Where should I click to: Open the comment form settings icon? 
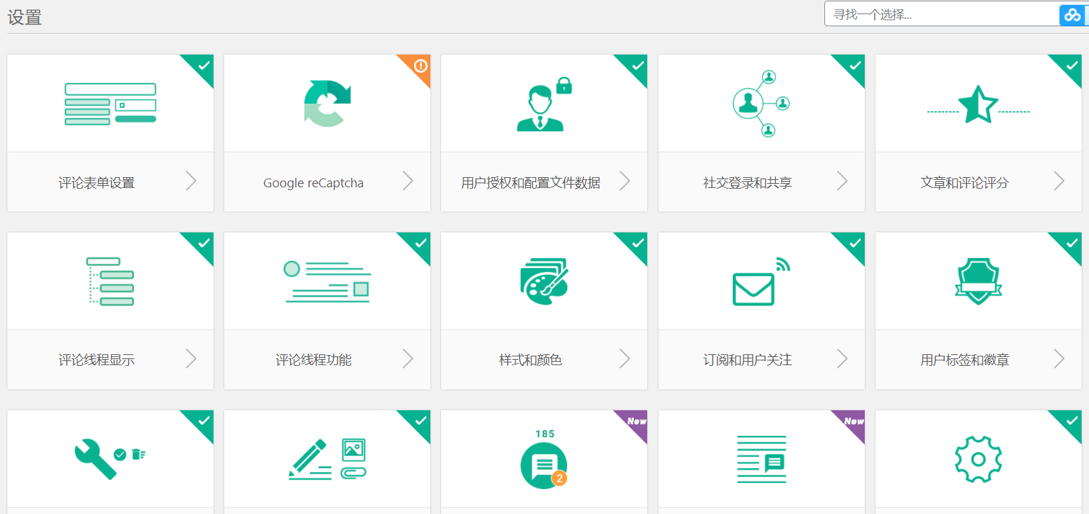pyautogui.click(x=110, y=104)
